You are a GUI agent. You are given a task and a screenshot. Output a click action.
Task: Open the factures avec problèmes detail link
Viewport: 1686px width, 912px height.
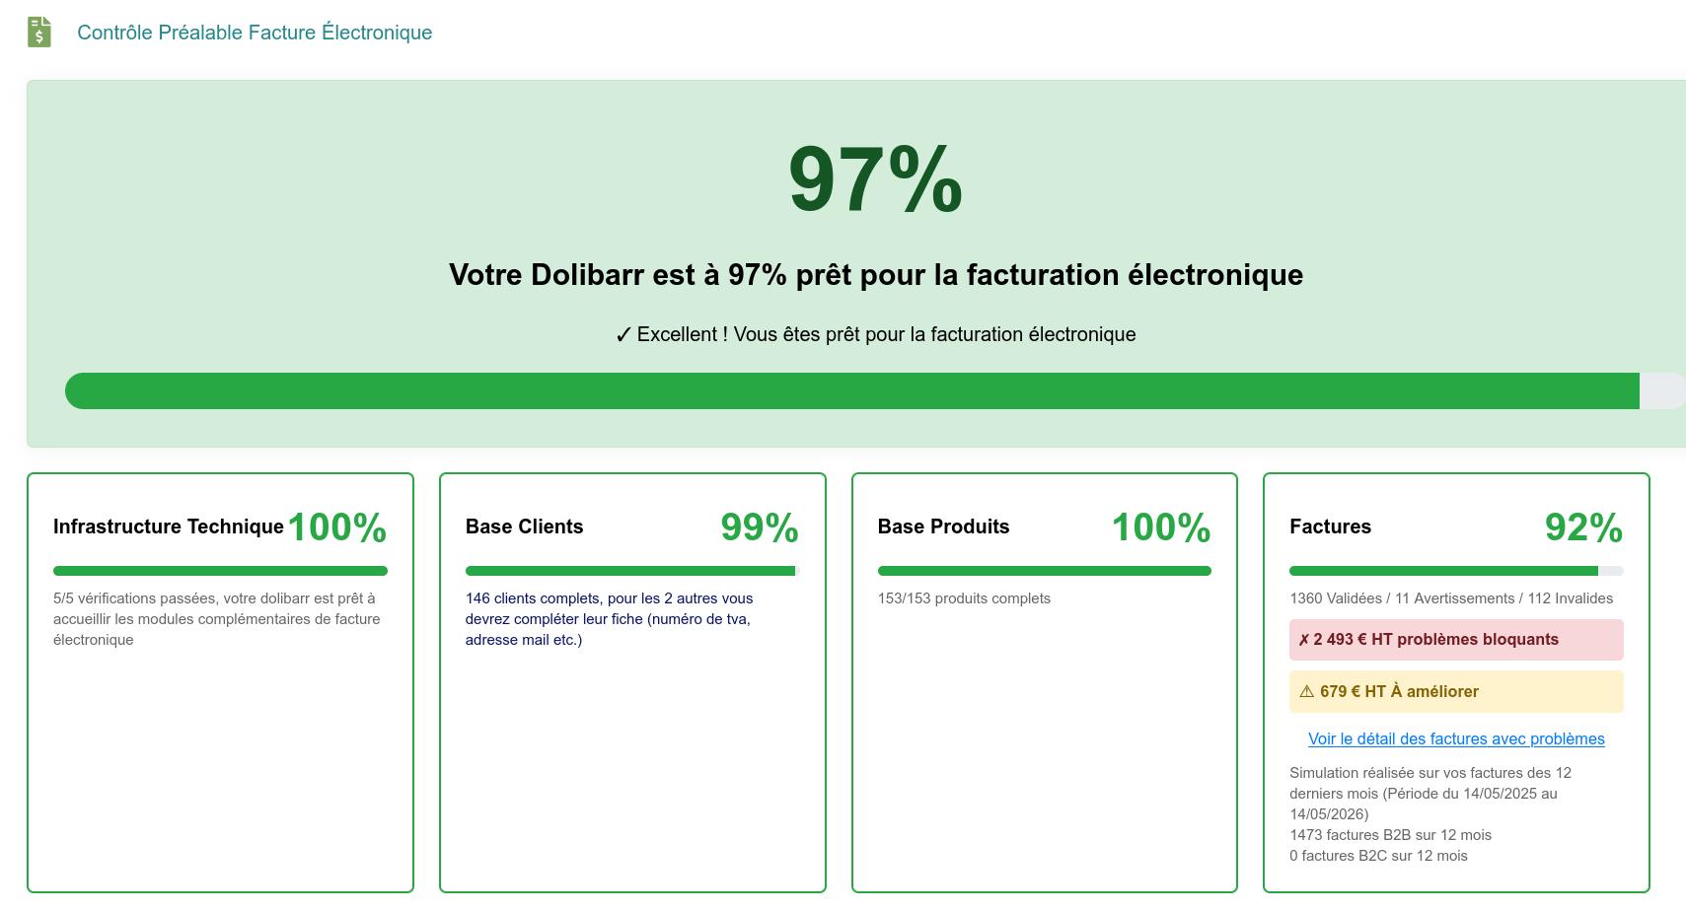point(1456,738)
